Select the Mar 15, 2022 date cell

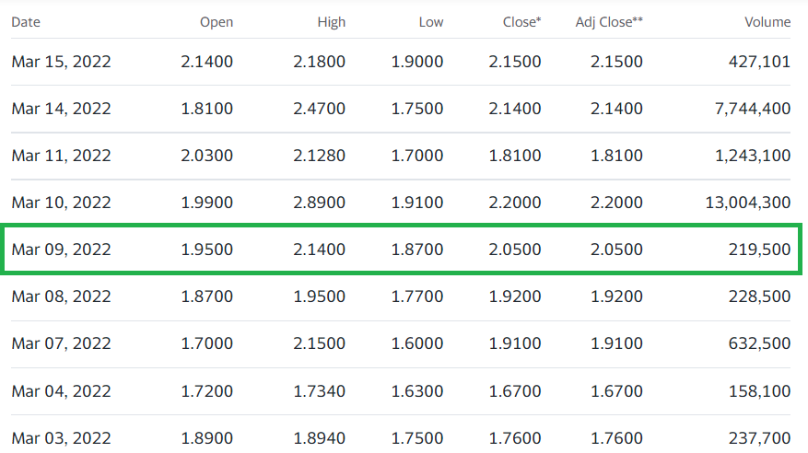[x=62, y=62]
